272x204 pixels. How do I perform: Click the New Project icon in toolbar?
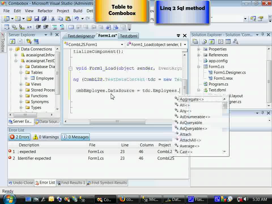pos(7,19)
